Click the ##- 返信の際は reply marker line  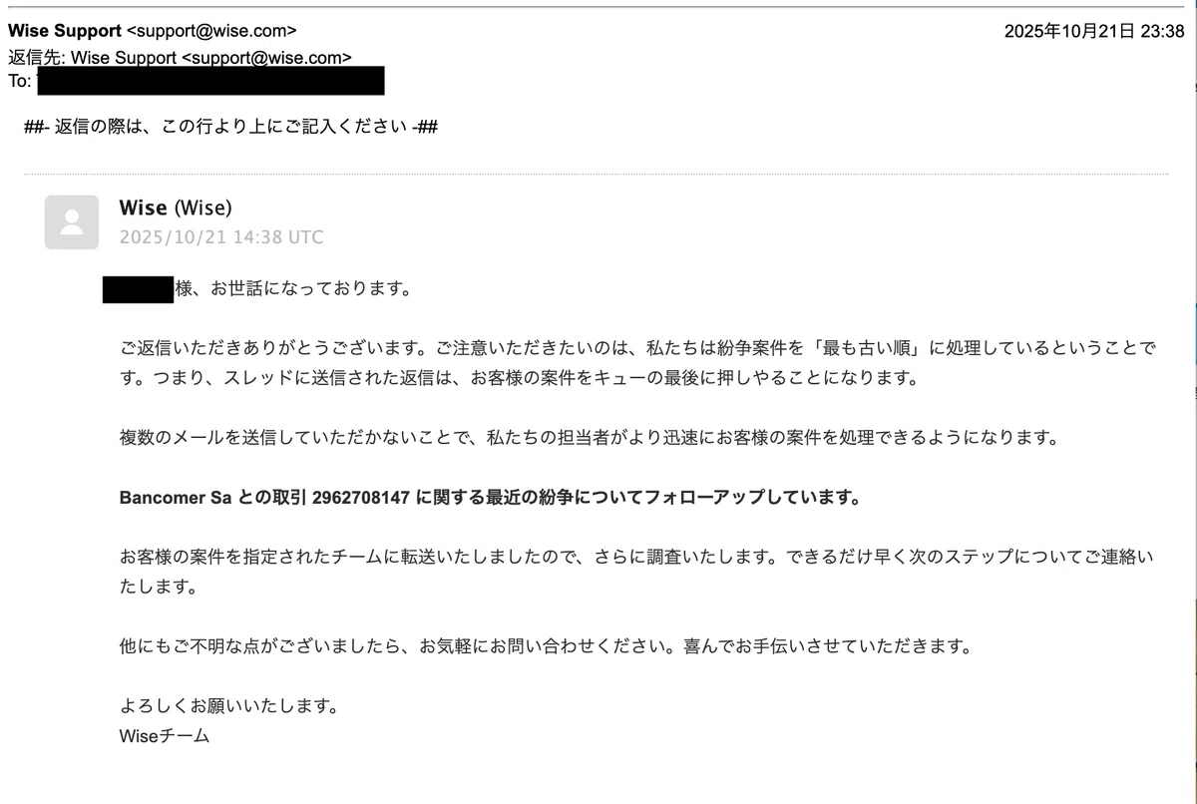pyautogui.click(x=231, y=127)
